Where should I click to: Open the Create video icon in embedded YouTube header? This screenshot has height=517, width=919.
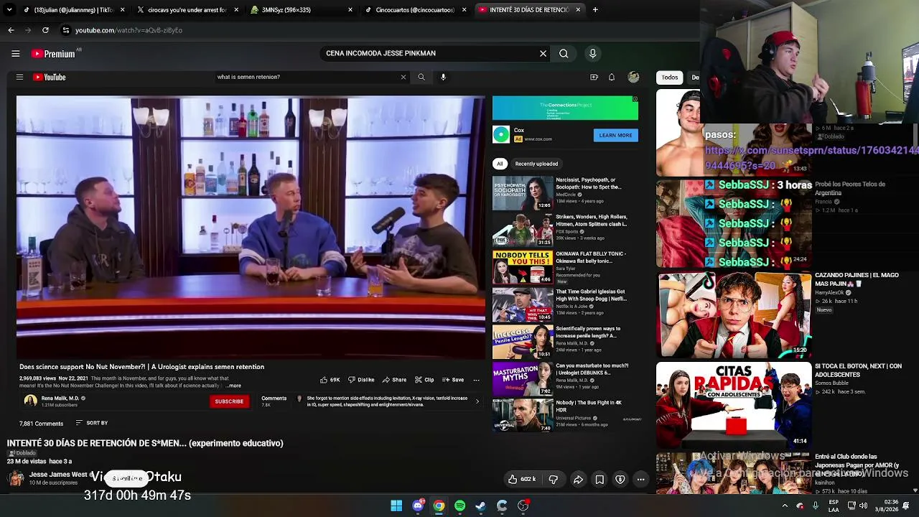594,77
